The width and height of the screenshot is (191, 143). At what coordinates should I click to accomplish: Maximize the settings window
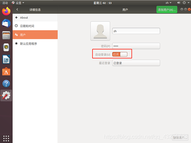pyautogui.click(x=185, y=9)
